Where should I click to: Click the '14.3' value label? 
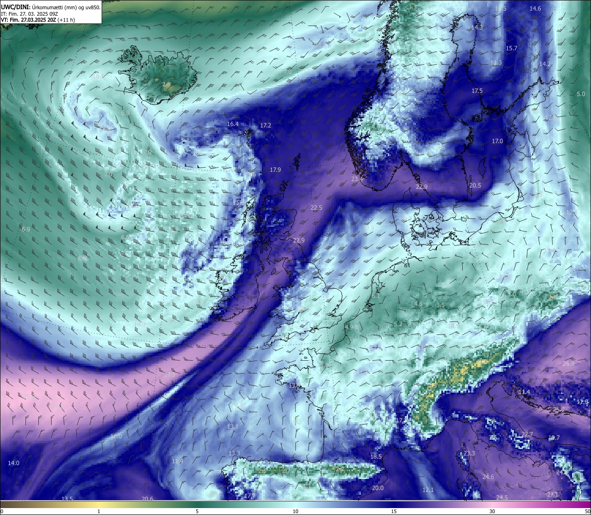click(477, 27)
